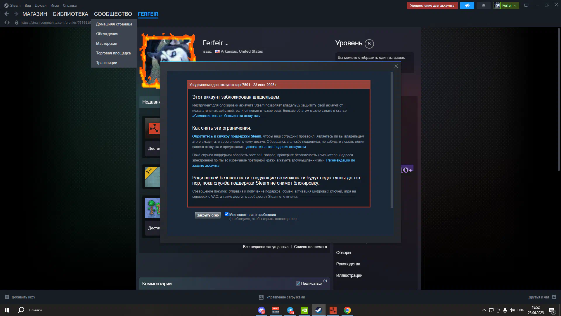The width and height of the screenshot is (561, 316).
Task: Choose 'Обсуждения' from the community submenu
Action: 114,34
